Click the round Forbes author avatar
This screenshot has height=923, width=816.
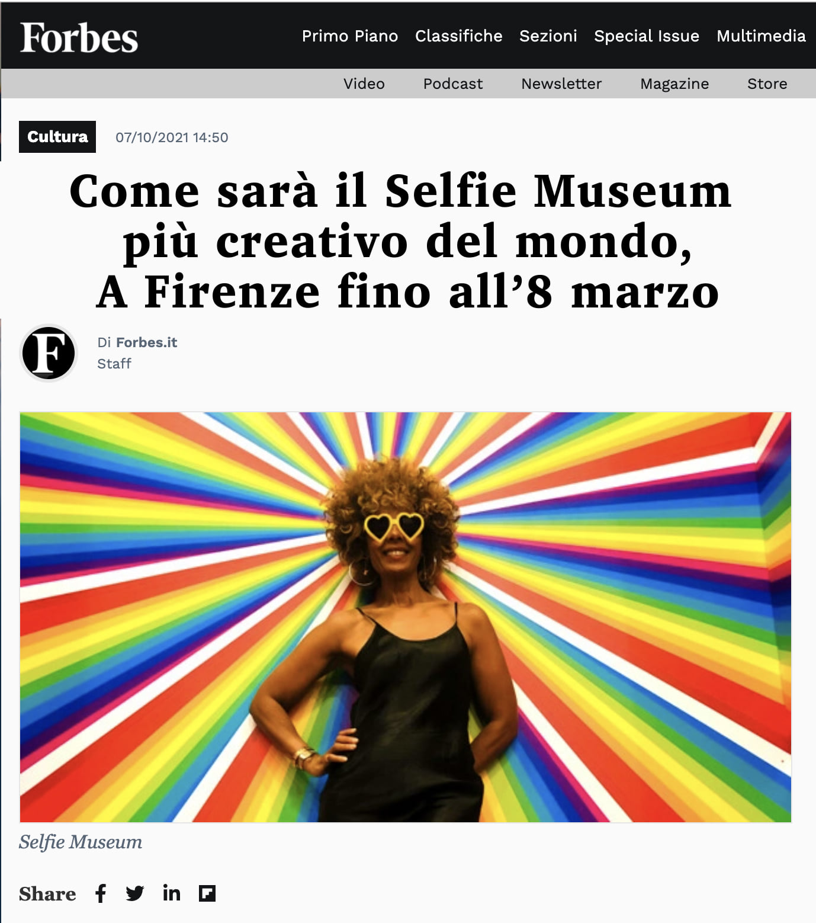pyautogui.click(x=49, y=353)
